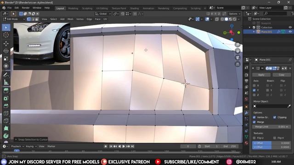Copy the Mirror modifier

coord(282,75)
